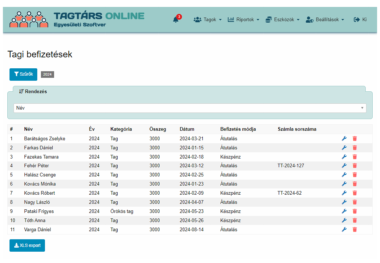This screenshot has height=263, width=380.
Task: Click the Rendezés panel heading
Action: pyautogui.click(x=33, y=92)
